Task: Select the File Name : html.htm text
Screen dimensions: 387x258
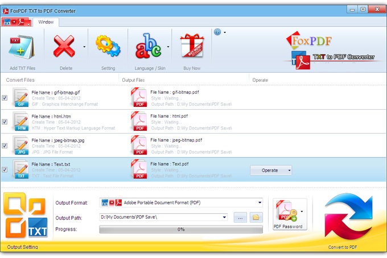Action: [x=51, y=116]
